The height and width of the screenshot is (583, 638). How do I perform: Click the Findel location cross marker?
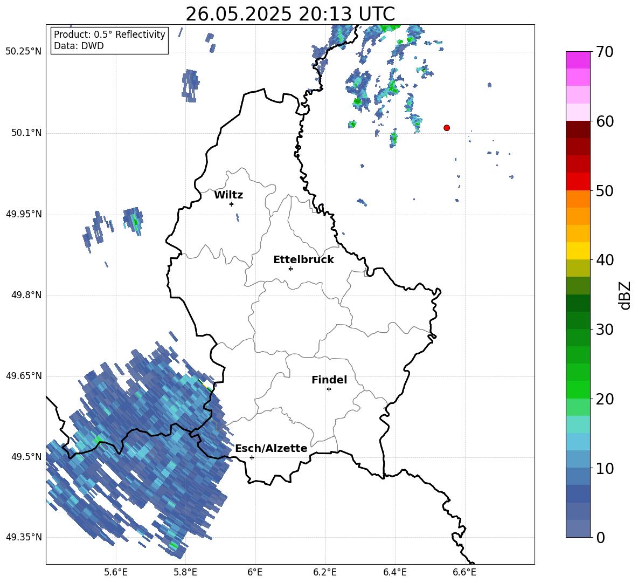pyautogui.click(x=329, y=389)
